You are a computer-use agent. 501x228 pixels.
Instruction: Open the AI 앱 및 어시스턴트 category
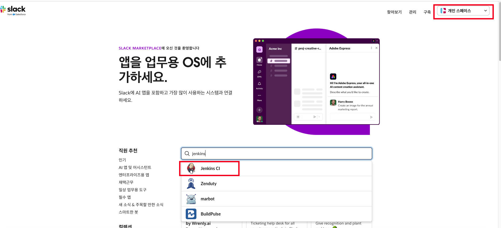tap(135, 167)
